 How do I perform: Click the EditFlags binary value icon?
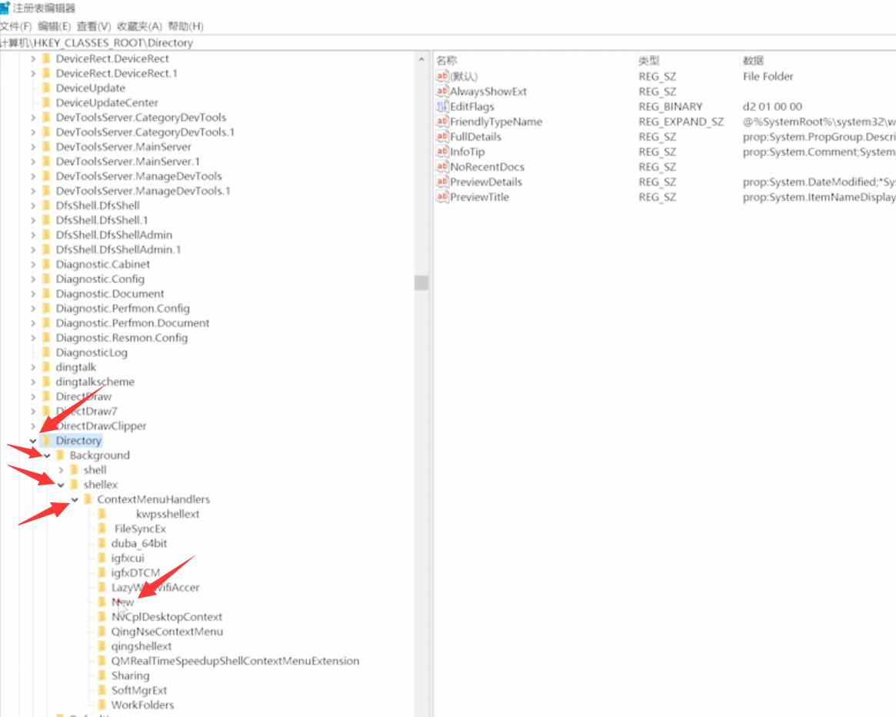tap(442, 106)
